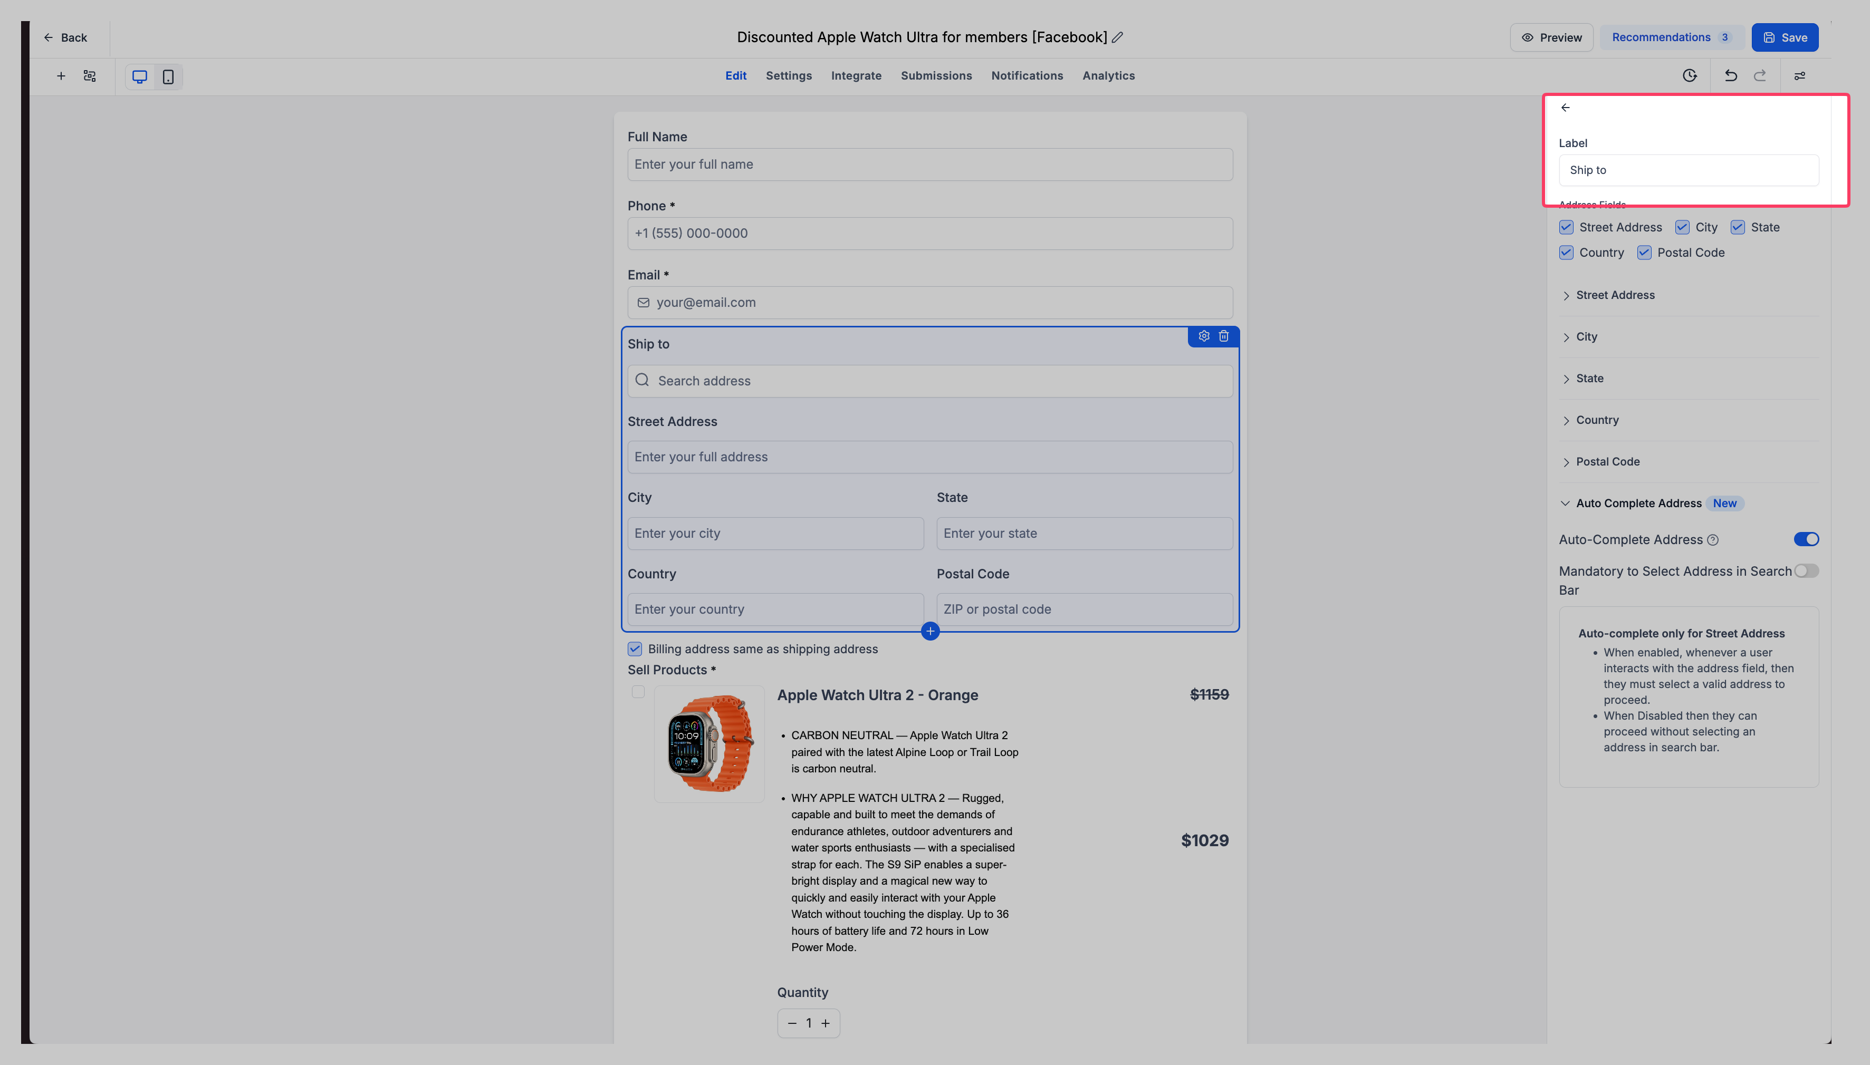Viewport: 1870px width, 1065px height.
Task: Open the Recommendations button
Action: coord(1672,38)
